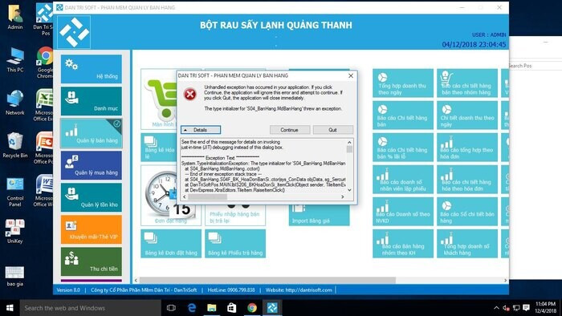Open Báo cáo Bán hàng nhóm theo KH
Screen dimensions: 562x316
coord(403,244)
